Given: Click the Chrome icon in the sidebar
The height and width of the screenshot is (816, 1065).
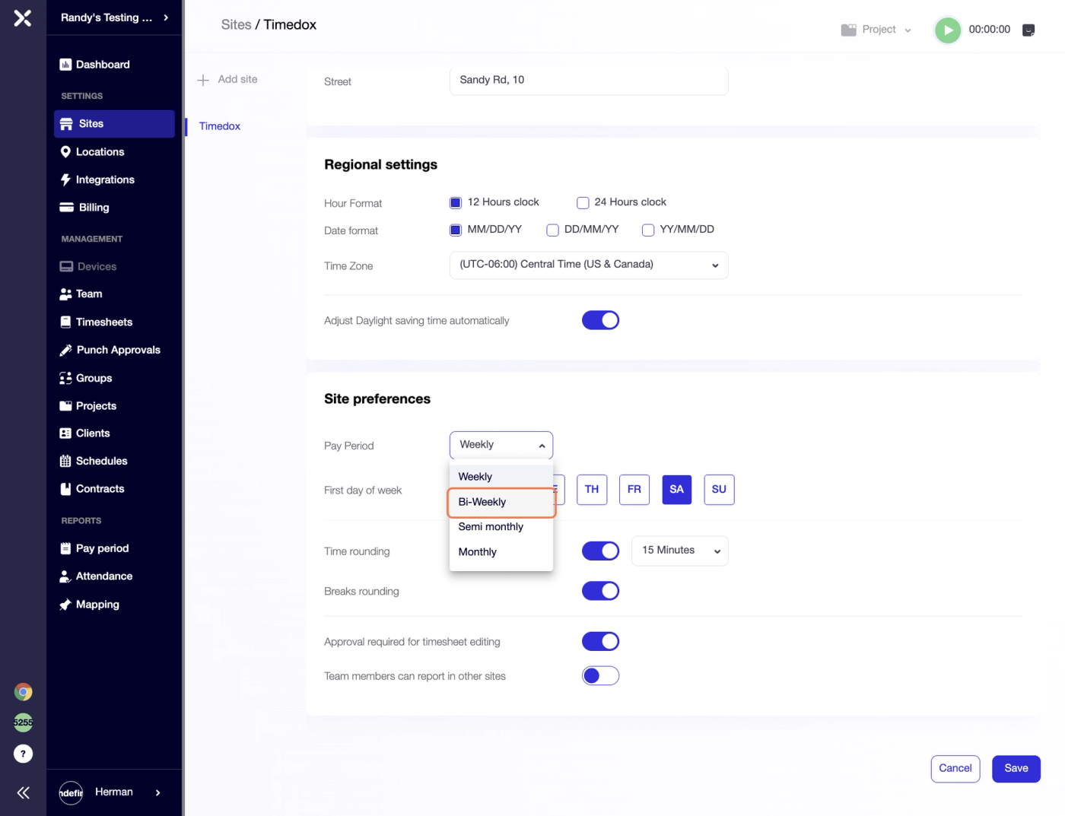Looking at the screenshot, I should pyautogui.click(x=23, y=692).
